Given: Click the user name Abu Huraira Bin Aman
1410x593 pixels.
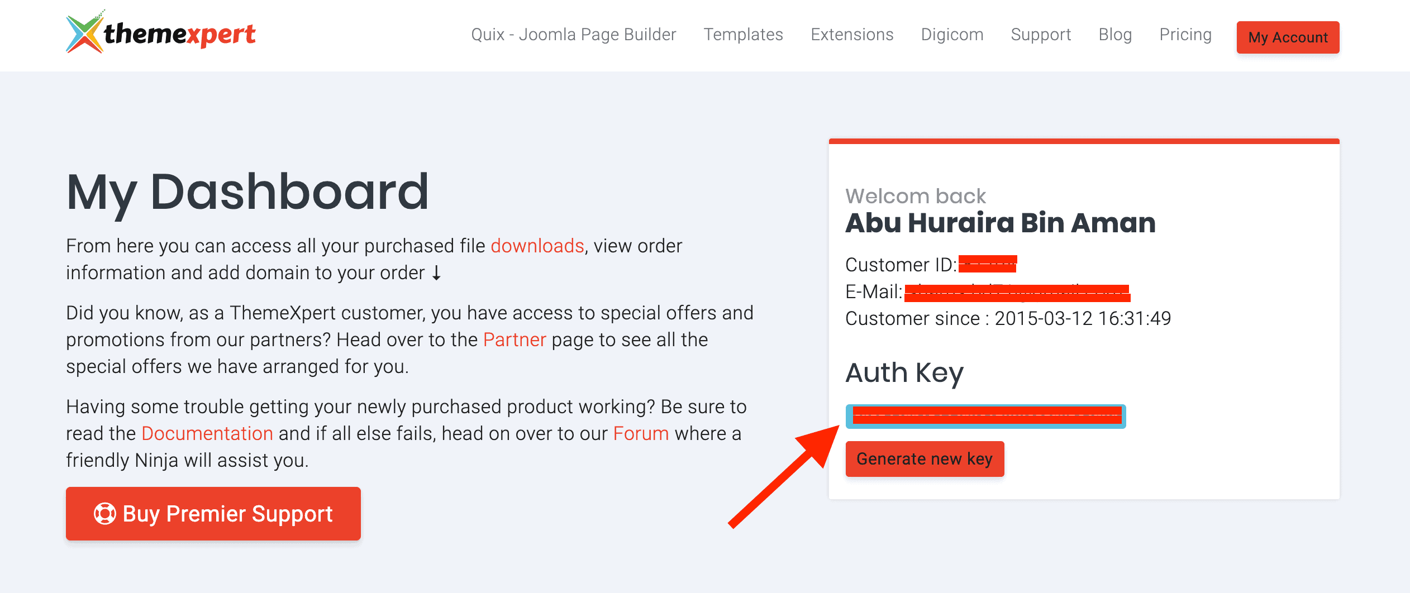Looking at the screenshot, I should tap(1000, 223).
